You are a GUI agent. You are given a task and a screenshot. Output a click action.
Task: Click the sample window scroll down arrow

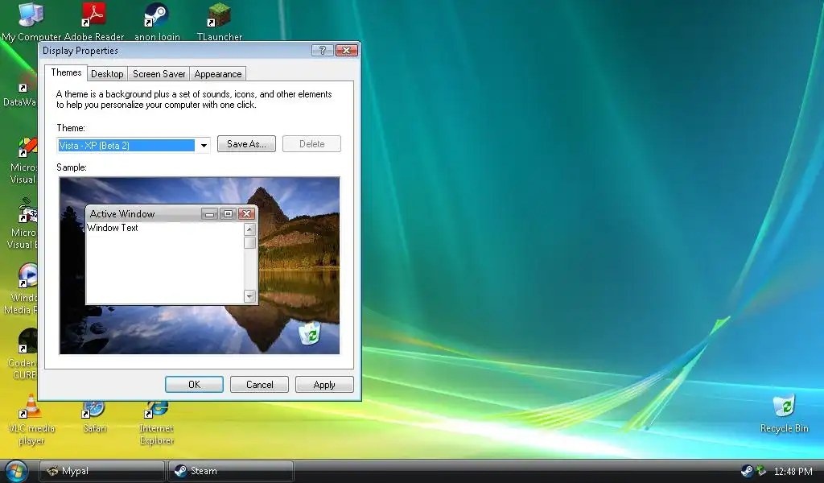[250, 296]
